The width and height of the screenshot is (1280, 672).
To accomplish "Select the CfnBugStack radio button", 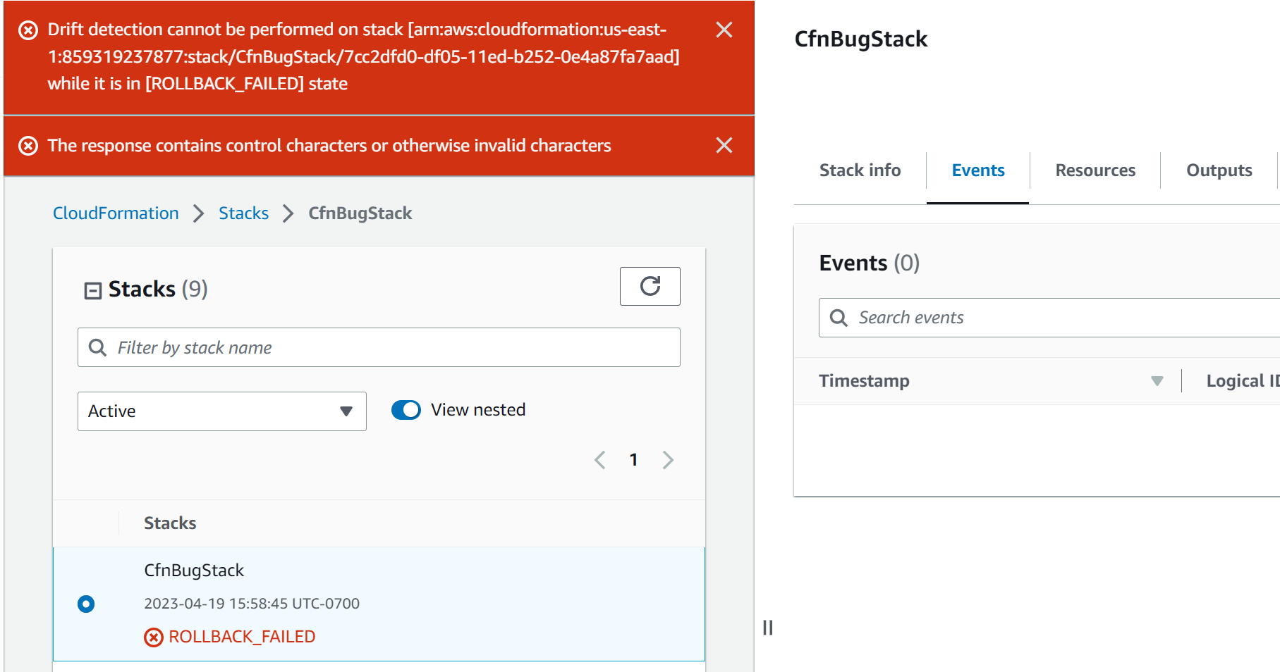I will pyautogui.click(x=85, y=604).
